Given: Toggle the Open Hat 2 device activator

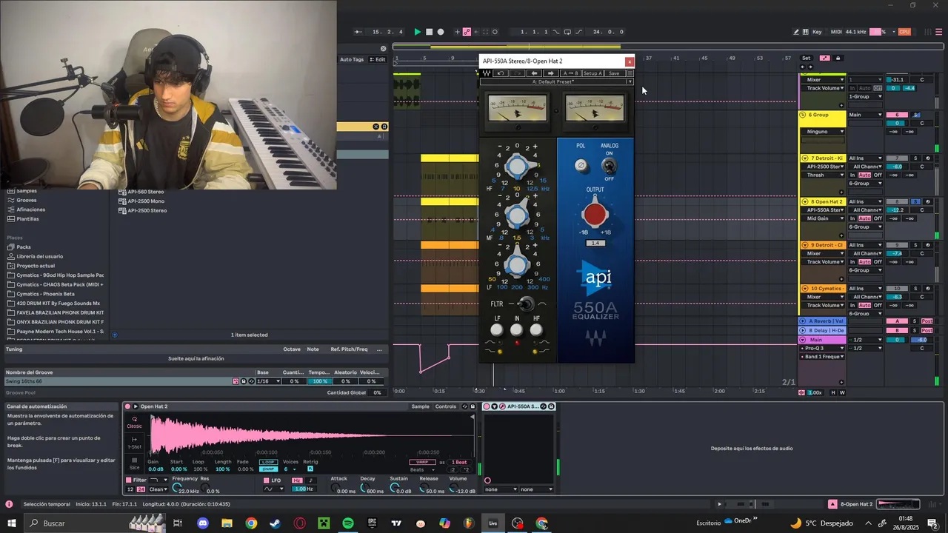Looking at the screenshot, I should 127,406.
